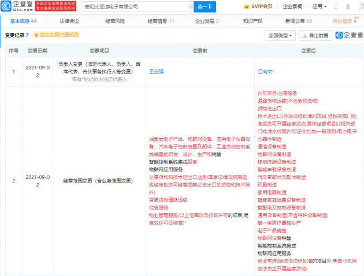Click the SVIP crown icon

coord(246,6)
